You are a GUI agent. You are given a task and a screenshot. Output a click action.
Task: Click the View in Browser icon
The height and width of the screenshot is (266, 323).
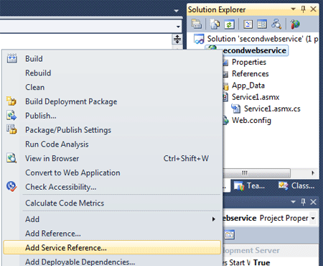pos(11,158)
